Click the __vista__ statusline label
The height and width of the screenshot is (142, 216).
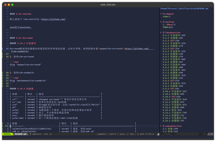coord(167,134)
